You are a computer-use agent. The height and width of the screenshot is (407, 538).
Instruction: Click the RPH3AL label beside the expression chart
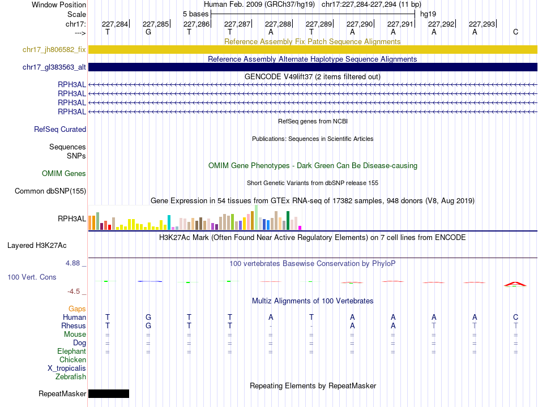(72, 219)
